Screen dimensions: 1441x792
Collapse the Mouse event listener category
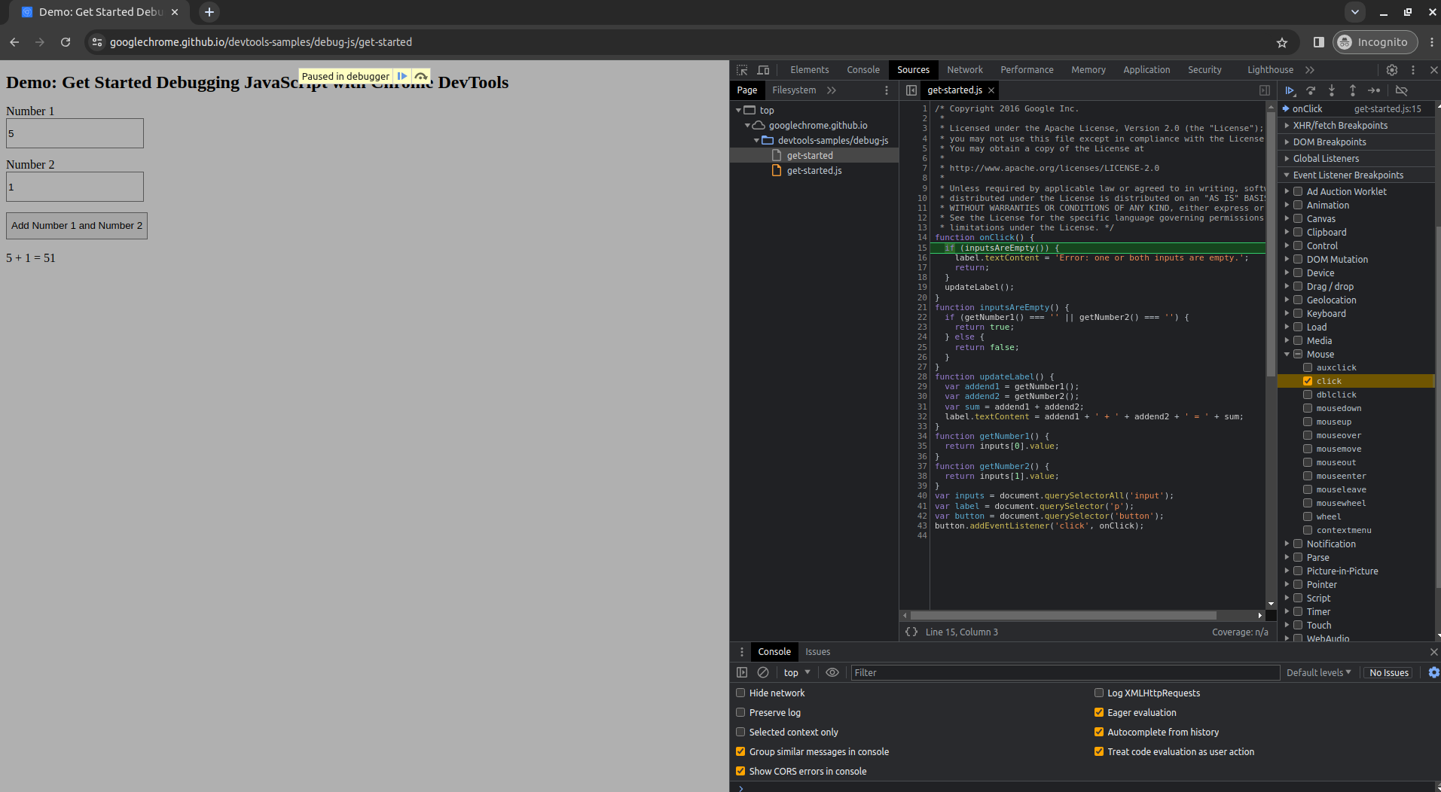pyautogui.click(x=1287, y=354)
